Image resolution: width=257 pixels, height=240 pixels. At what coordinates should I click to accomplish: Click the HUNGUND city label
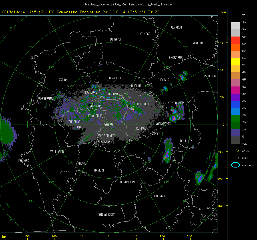click(x=135, y=86)
